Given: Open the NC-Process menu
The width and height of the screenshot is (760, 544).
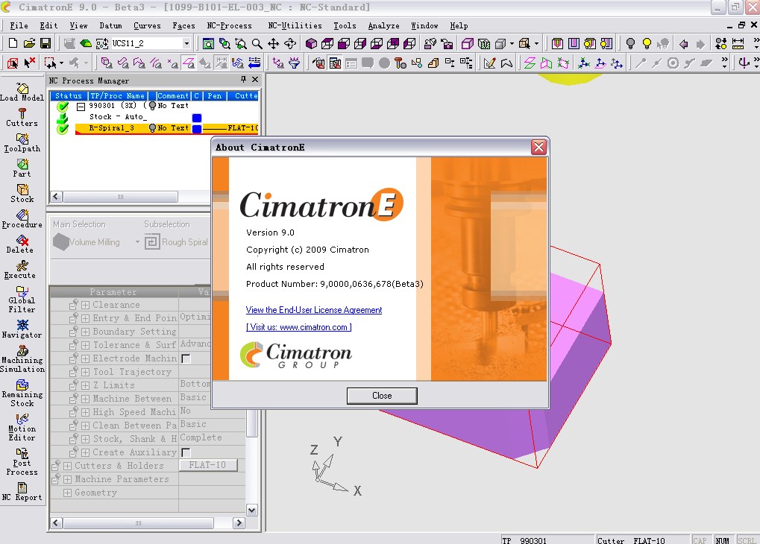Looking at the screenshot, I should pos(229,25).
